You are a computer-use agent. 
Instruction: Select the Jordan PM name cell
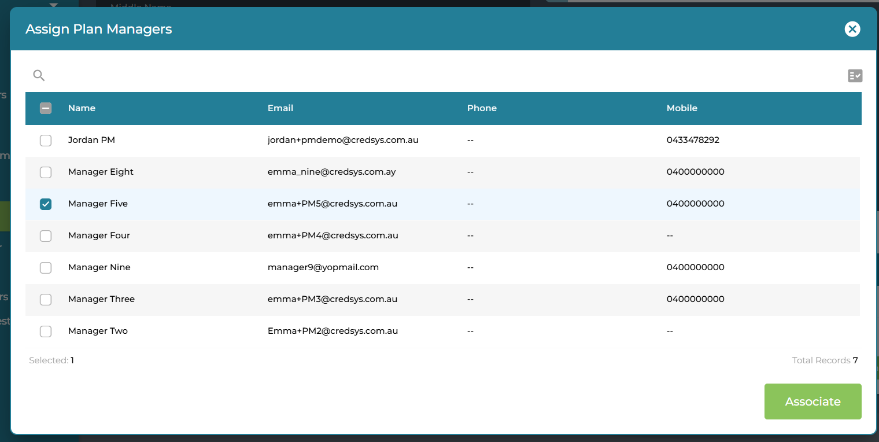[x=91, y=140]
